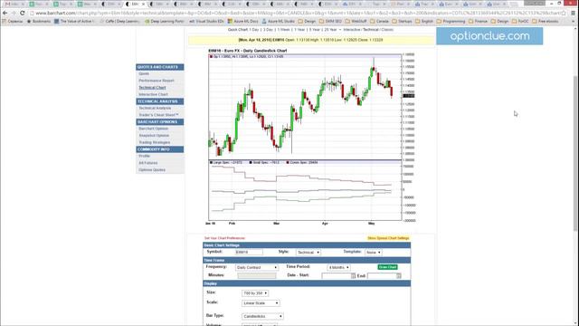Open the Design bookmarks folder after Azure ML Studio
The image size is (579, 326).
pos(307,22)
